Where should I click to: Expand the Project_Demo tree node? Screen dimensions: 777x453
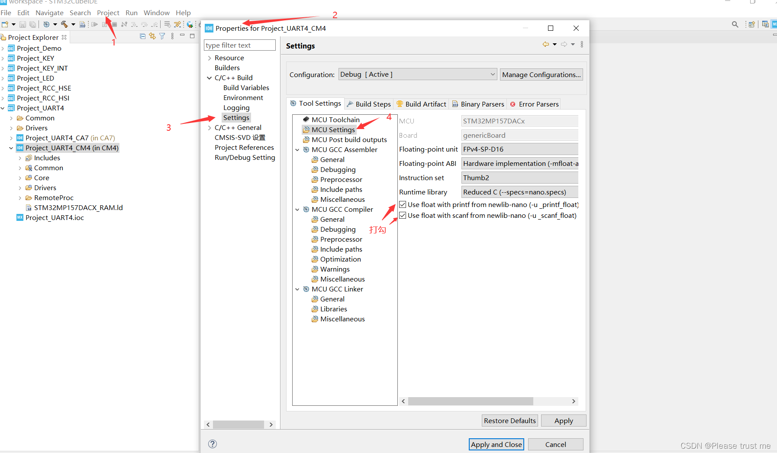(3, 49)
